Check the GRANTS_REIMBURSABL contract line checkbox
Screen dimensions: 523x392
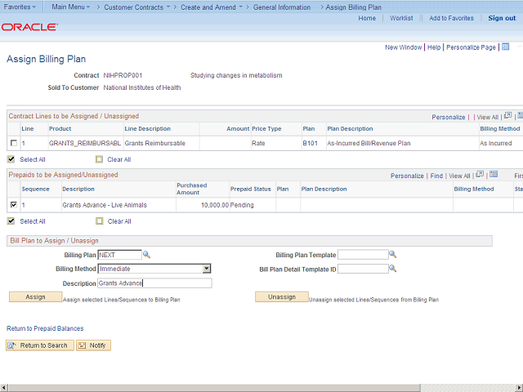point(12,144)
